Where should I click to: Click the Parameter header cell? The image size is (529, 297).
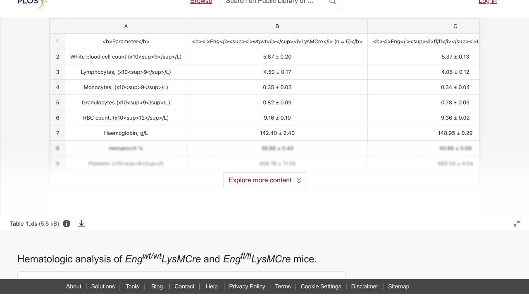[126, 41]
